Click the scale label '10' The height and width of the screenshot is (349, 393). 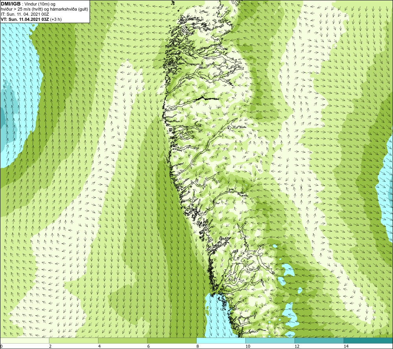click(x=248, y=347)
